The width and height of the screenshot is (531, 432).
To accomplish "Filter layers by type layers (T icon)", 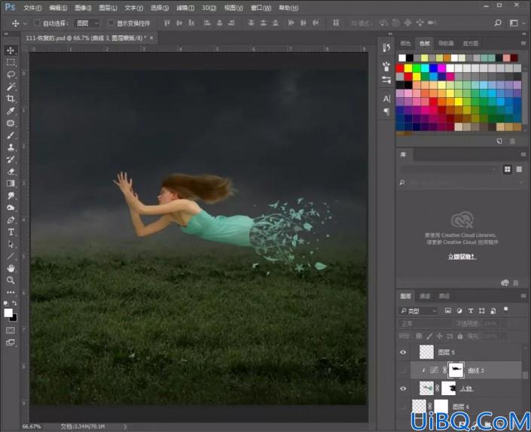I will (471, 311).
